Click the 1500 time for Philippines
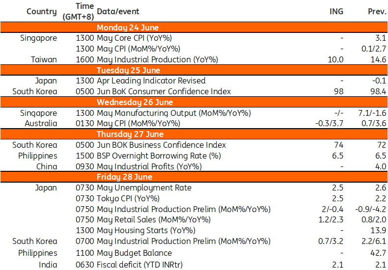The height and width of the screenshot is (270, 388). [85, 156]
